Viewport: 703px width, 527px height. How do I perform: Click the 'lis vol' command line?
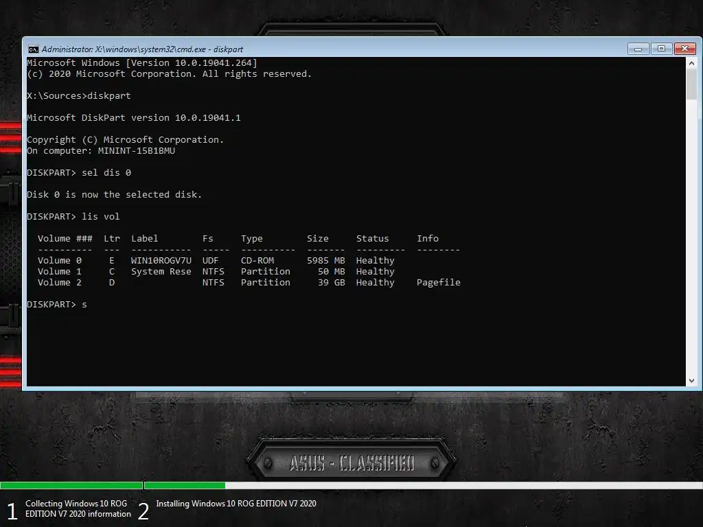click(x=73, y=216)
